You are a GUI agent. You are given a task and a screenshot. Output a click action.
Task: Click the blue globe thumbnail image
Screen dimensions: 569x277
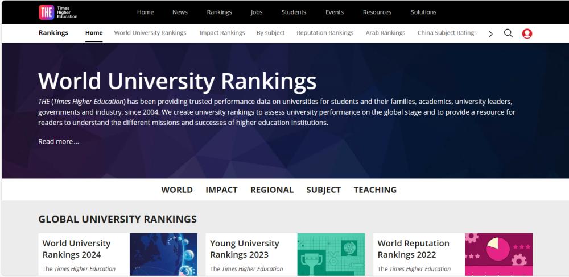[164, 254]
